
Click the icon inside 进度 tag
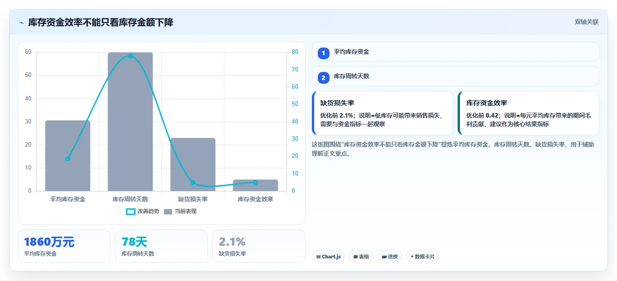pos(384,257)
